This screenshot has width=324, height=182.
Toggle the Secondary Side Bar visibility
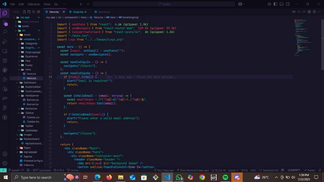(288, 4)
